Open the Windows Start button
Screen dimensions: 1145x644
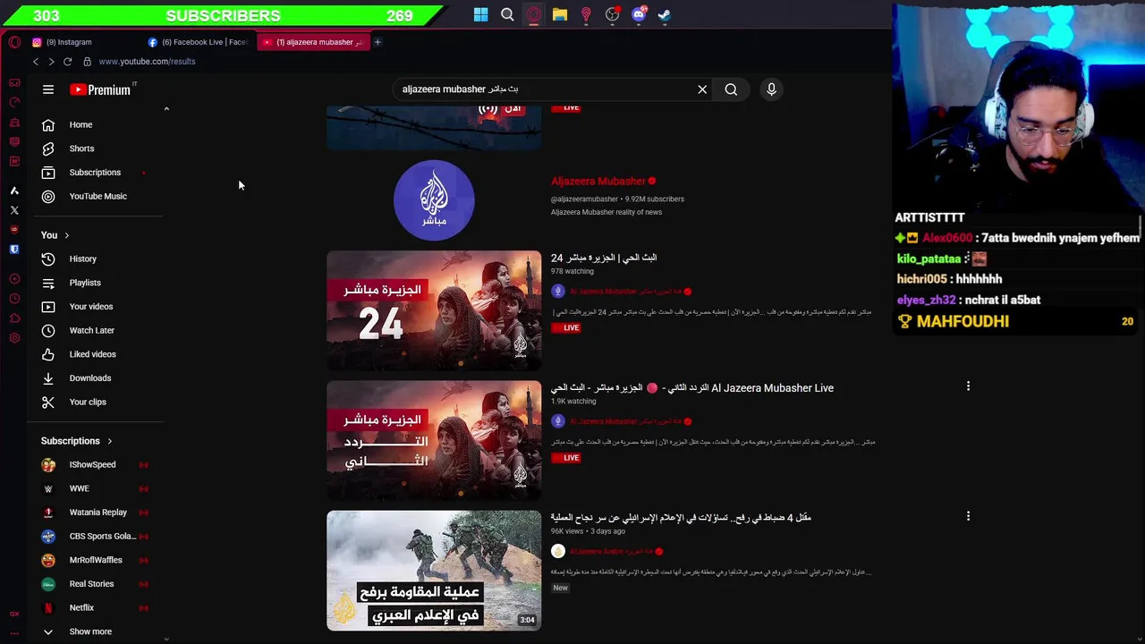481,14
